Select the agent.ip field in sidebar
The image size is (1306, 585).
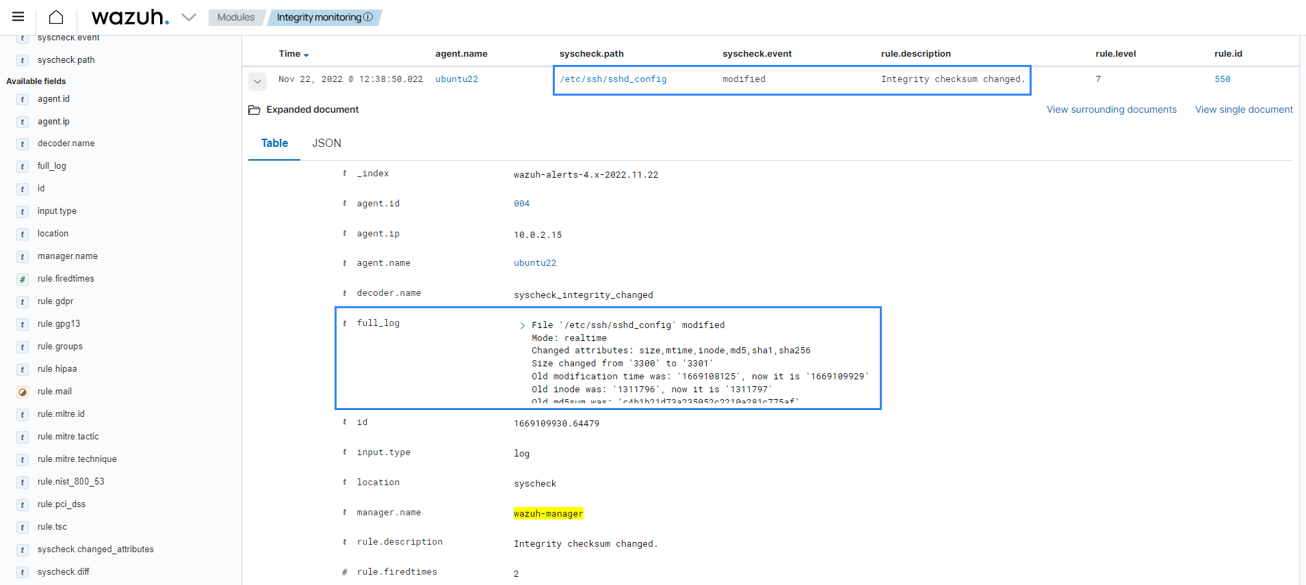53,122
